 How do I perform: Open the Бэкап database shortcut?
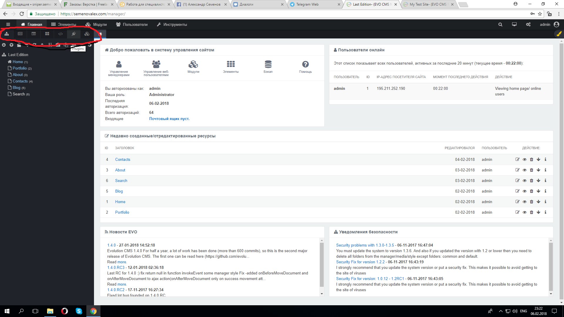[268, 67]
